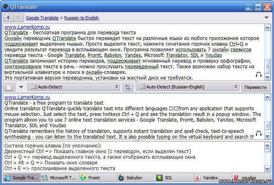Click www.LamerKomp.ru link in source text
Screen dimensions: 274x185
[27, 27]
